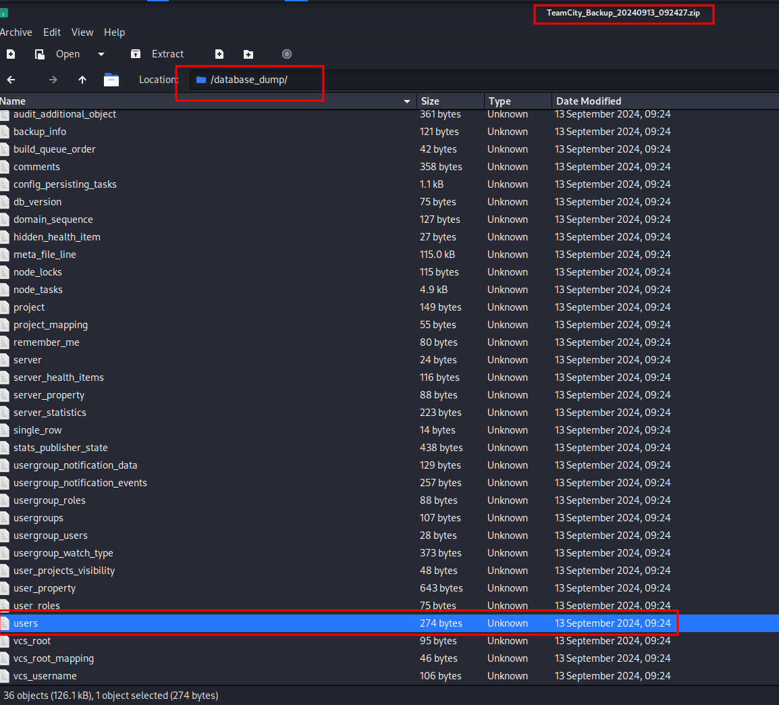Select the stats_publisher_state file
This screenshot has width=779, height=705.
[x=389, y=448]
